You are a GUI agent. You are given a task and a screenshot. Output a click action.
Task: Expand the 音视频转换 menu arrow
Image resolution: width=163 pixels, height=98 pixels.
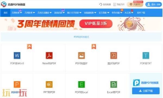click(x=95, y=13)
